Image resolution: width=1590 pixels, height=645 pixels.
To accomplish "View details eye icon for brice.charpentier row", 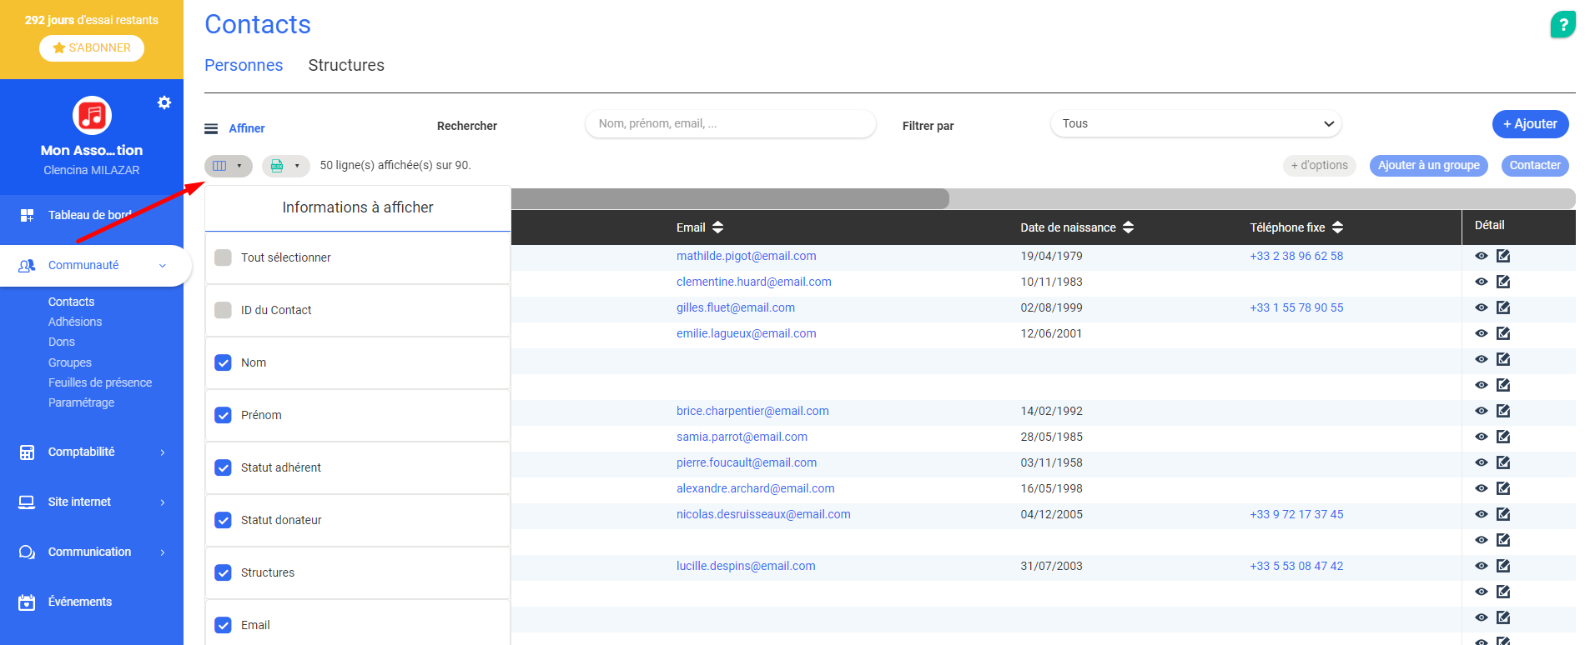I will coord(1482,411).
